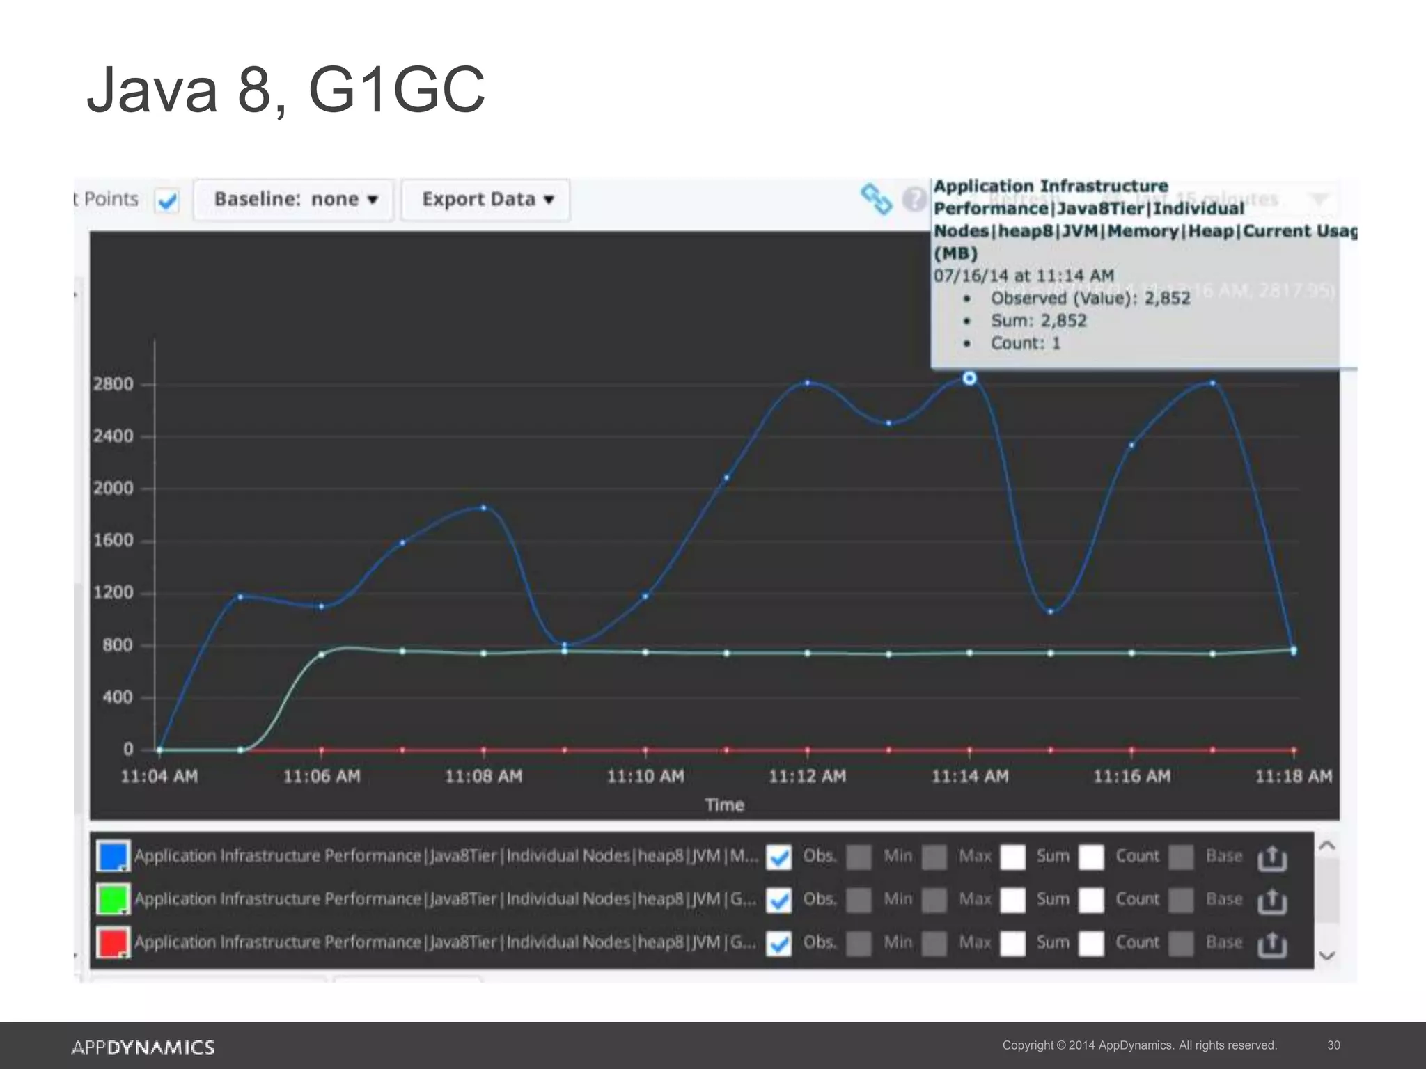Image resolution: width=1426 pixels, height=1069 pixels.
Task: Uncheck Obs. for the red metric
Action: [x=778, y=943]
